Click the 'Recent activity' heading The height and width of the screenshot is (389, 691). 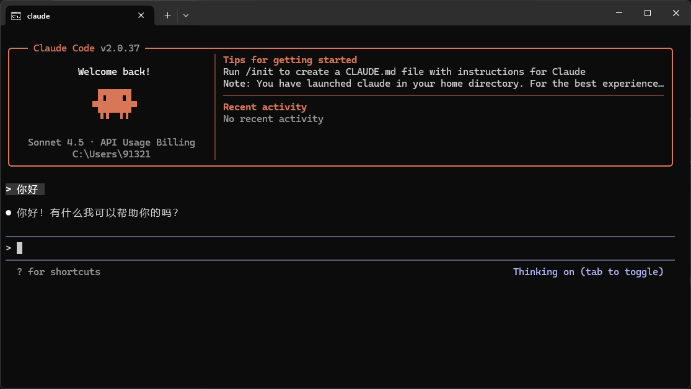pos(265,107)
